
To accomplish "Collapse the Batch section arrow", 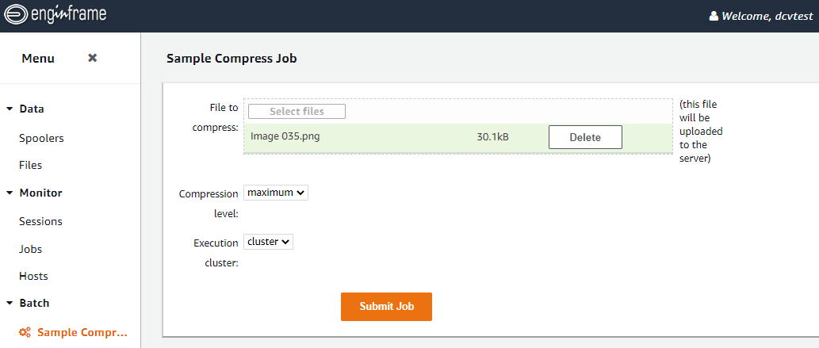I will click(10, 303).
